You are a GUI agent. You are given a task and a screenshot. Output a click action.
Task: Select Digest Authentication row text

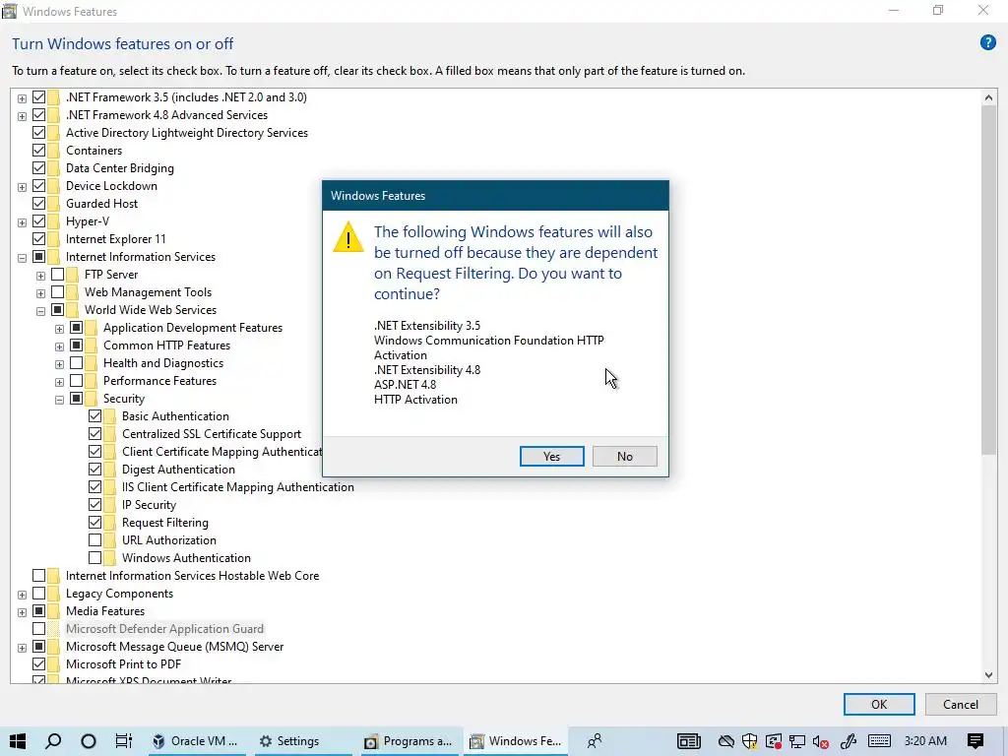click(178, 470)
